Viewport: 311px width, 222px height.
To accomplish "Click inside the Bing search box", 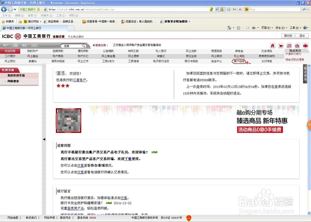I will pos(275,9).
